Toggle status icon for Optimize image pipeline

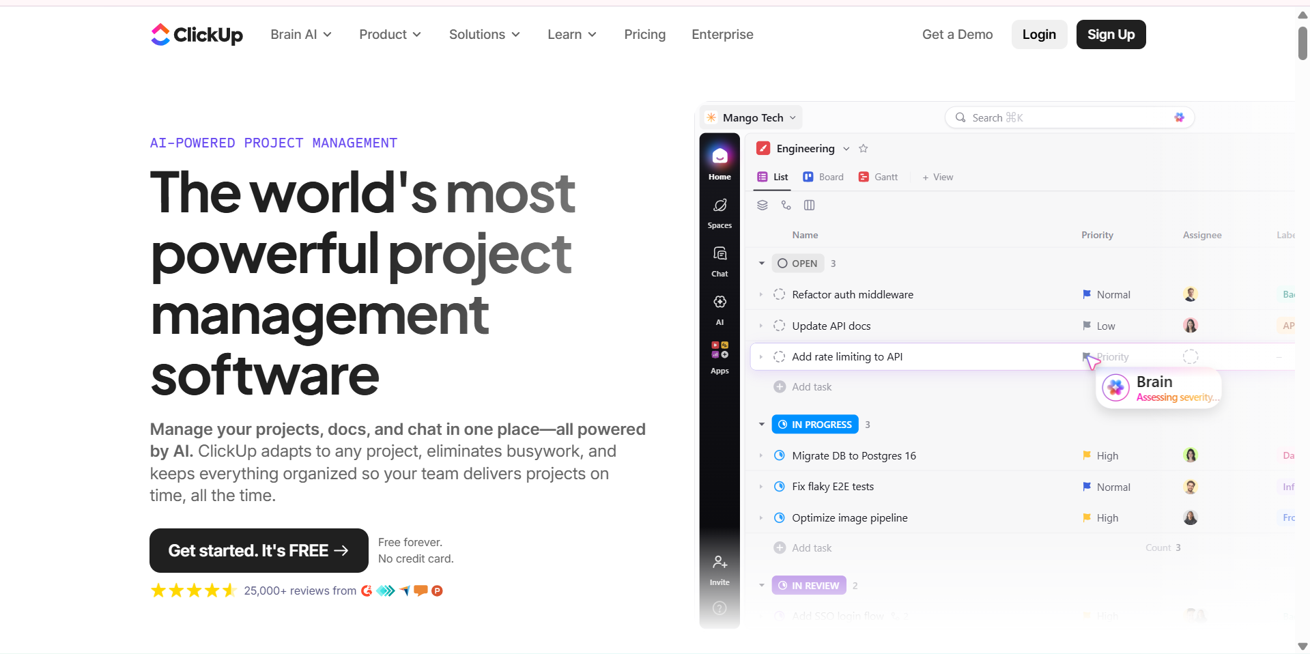coord(780,518)
